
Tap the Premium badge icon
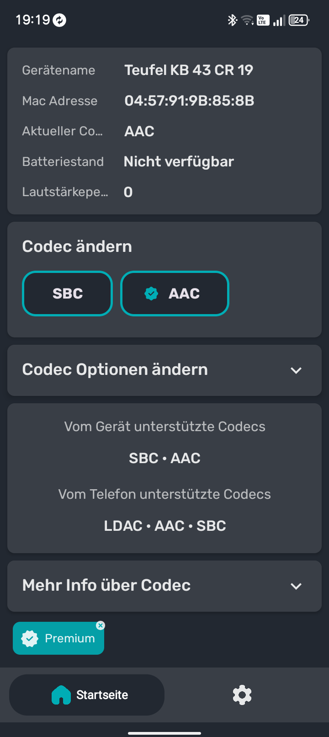point(30,639)
